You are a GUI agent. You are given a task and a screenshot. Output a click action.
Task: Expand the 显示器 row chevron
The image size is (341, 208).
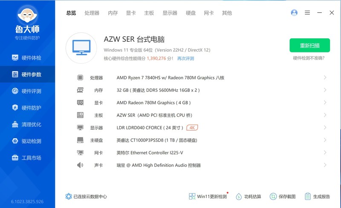pos(325,128)
